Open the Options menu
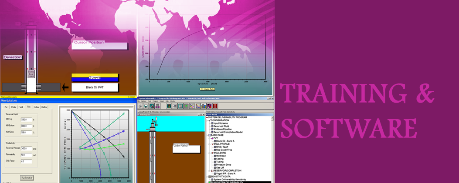459x183 pixels. [x=143, y=101]
